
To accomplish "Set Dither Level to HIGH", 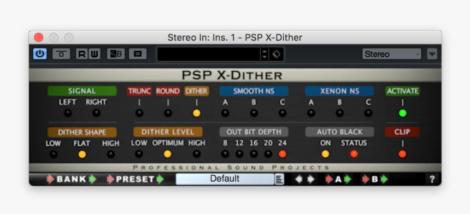I will tap(197, 154).
